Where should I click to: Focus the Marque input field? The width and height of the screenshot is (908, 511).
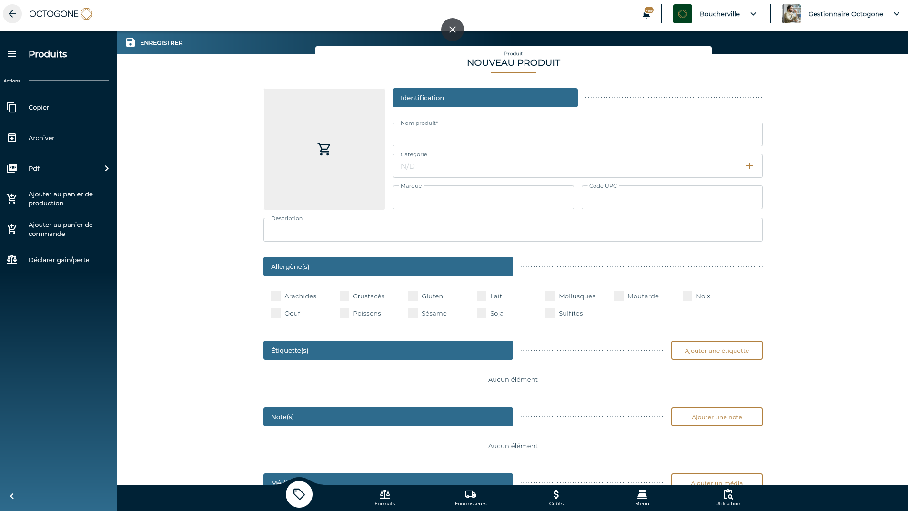point(483,197)
